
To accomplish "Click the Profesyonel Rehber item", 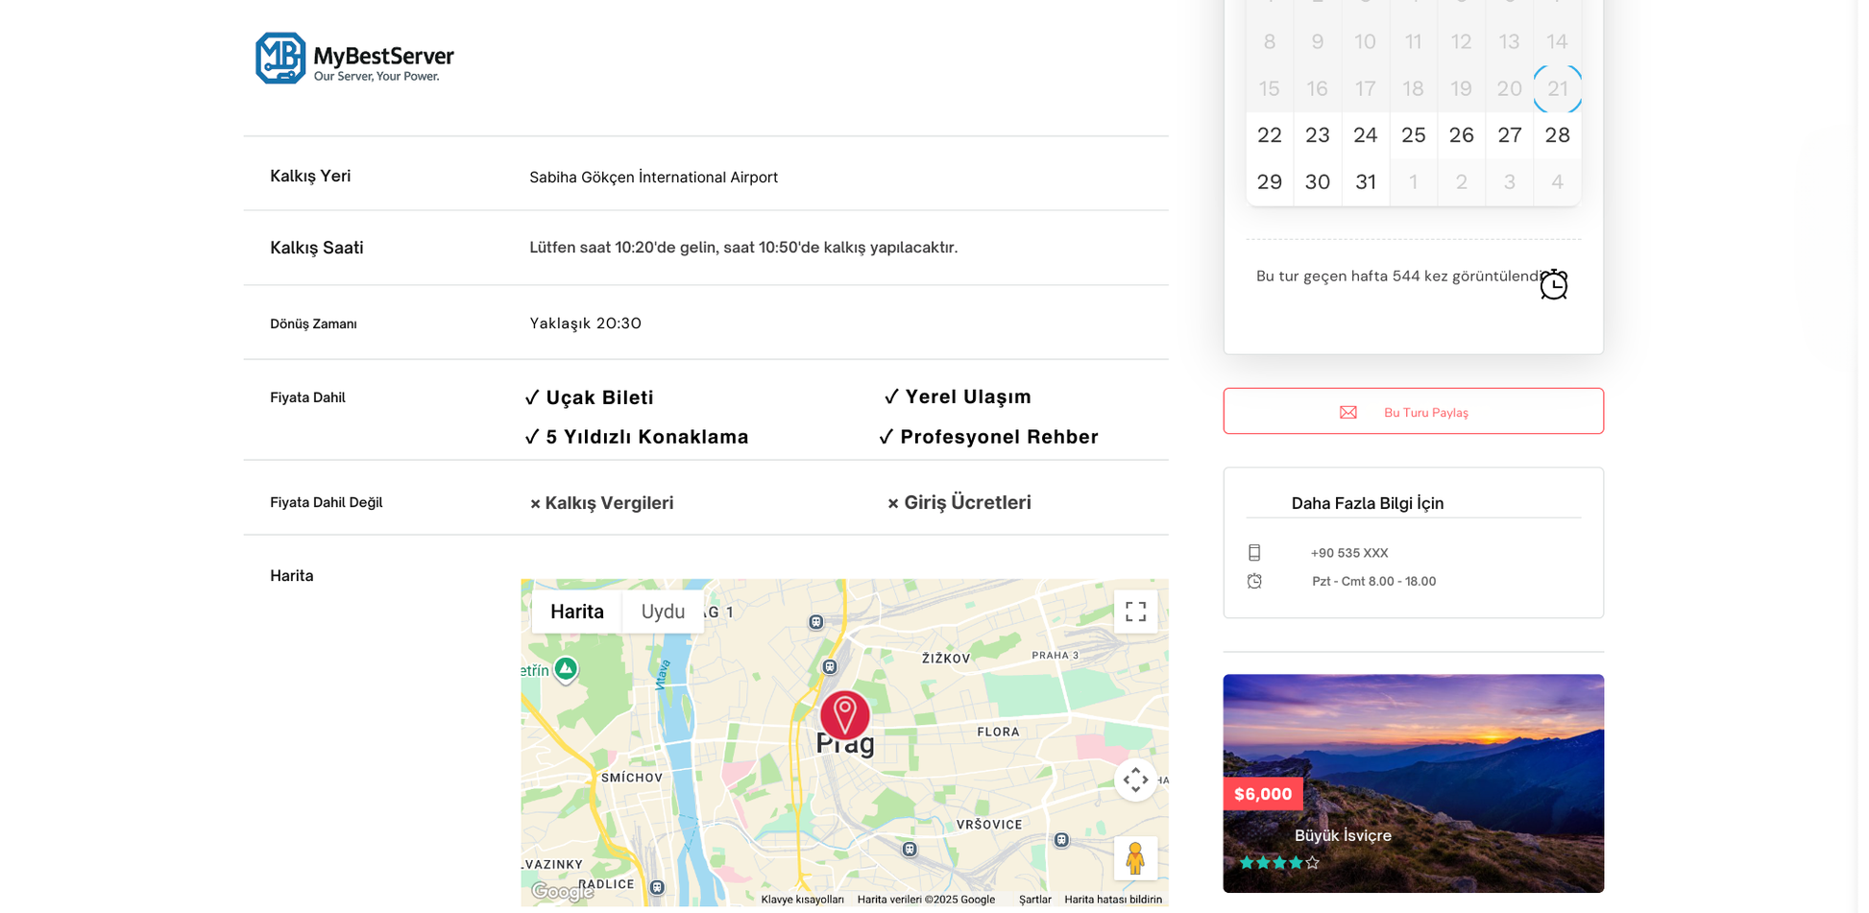I will pos(989,437).
